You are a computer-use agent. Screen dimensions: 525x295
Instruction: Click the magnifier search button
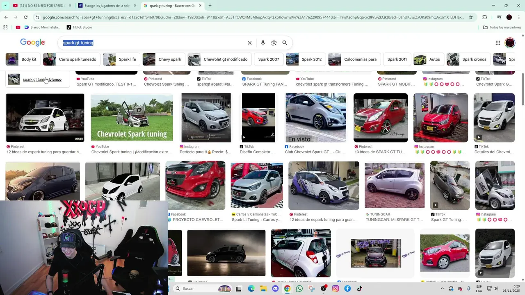coord(285,43)
